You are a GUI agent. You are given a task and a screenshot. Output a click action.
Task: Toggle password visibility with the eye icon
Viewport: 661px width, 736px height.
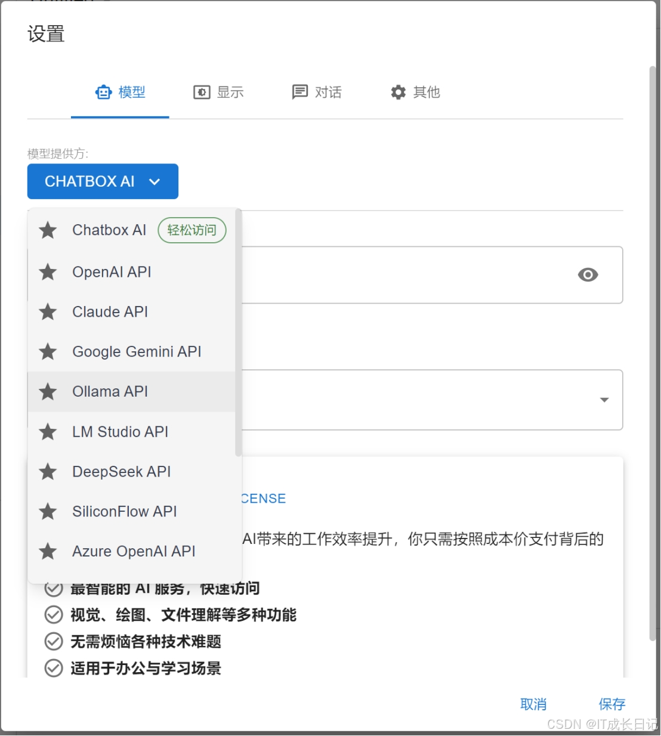(x=588, y=275)
